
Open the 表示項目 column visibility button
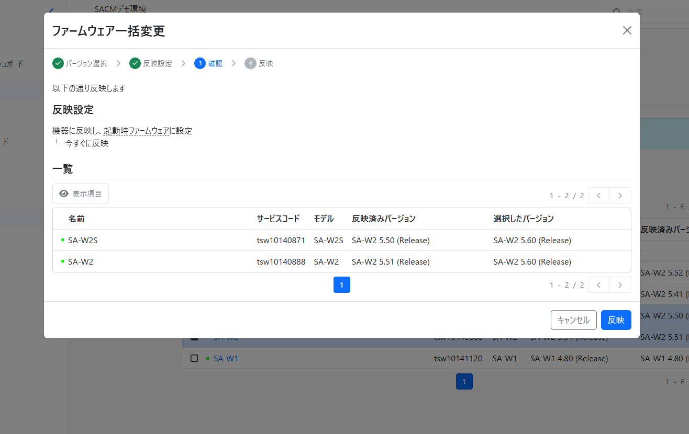[x=81, y=193]
